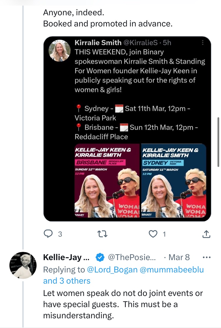Open the @mummabeeblu mention link
The width and height of the screenshot is (221, 328).
[171, 270]
